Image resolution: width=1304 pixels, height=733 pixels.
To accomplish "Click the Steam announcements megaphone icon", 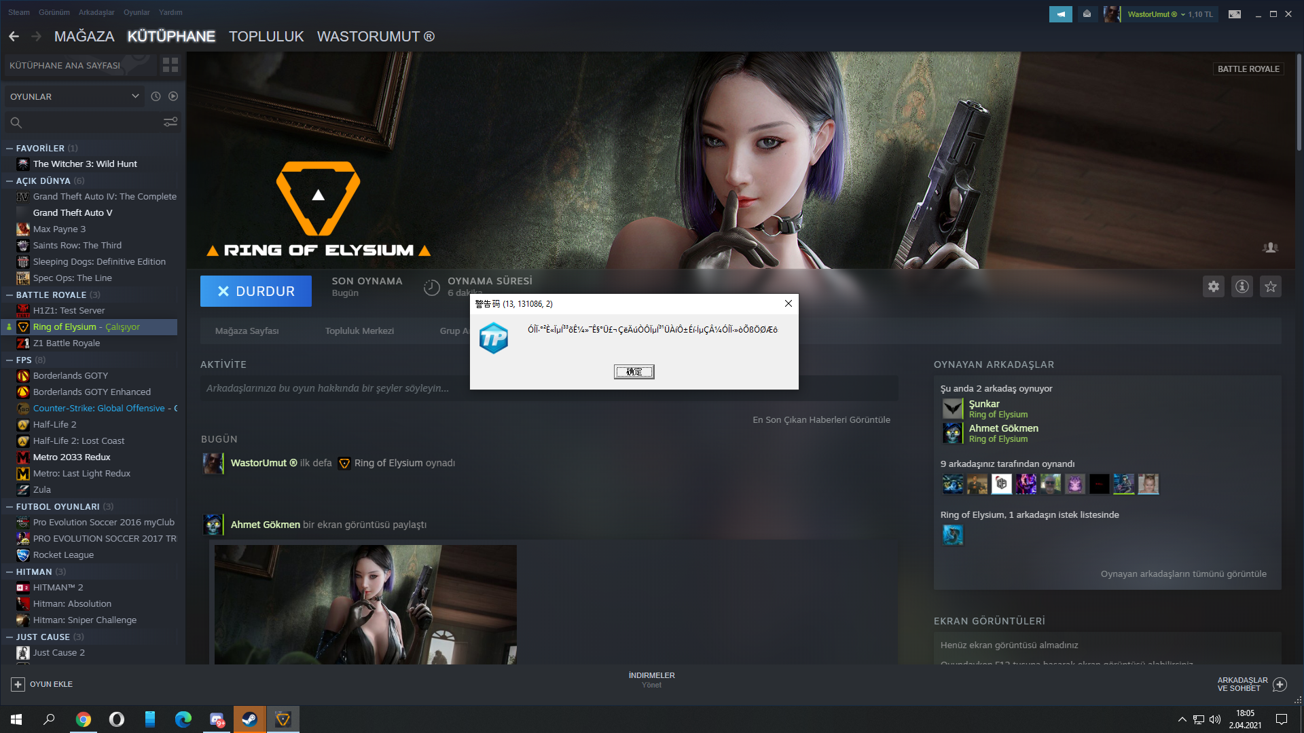I will 1060,14.
